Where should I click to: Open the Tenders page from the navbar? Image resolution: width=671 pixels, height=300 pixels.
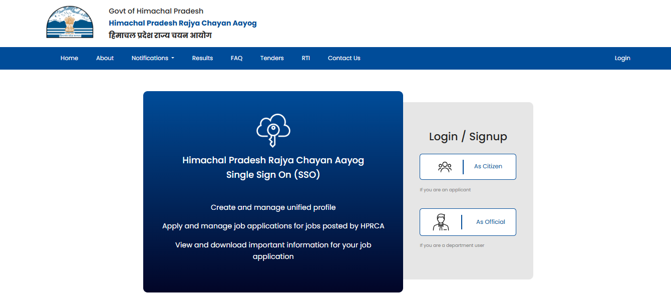[272, 58]
